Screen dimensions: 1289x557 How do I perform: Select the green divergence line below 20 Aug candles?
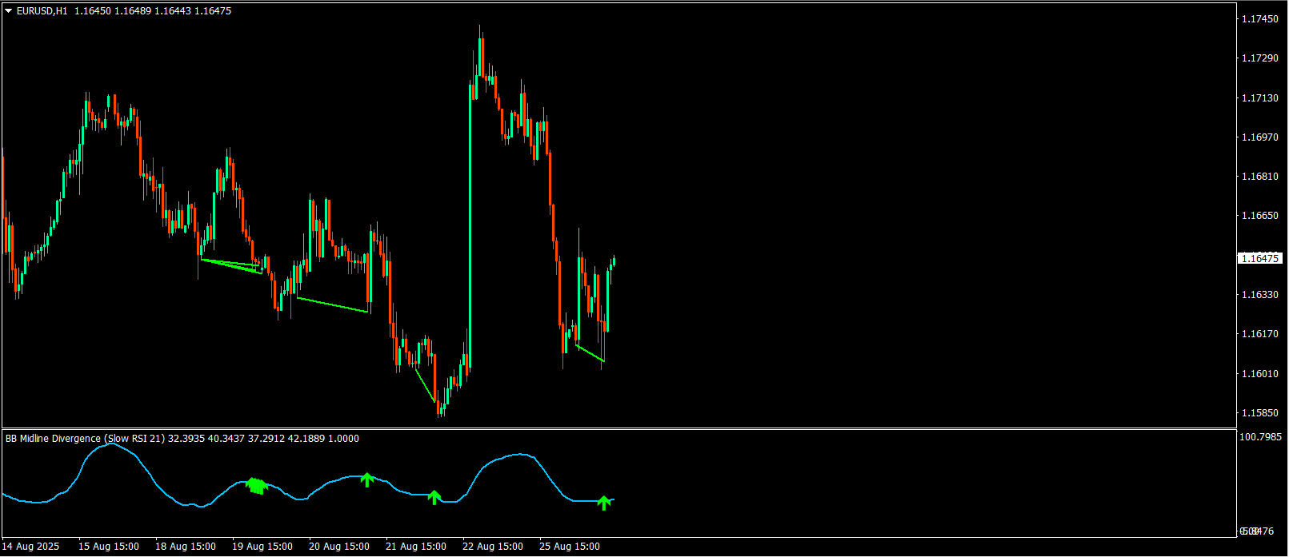click(x=332, y=304)
